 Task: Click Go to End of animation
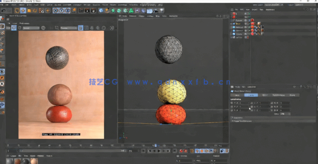[175, 151]
